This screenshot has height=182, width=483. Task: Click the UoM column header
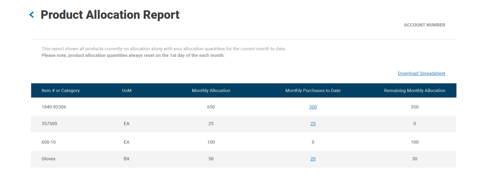127,90
